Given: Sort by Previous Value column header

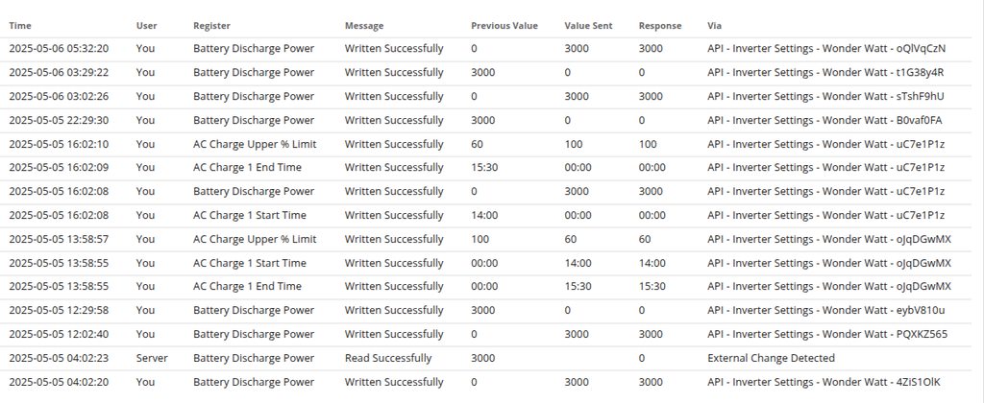Looking at the screenshot, I should tap(504, 25).
